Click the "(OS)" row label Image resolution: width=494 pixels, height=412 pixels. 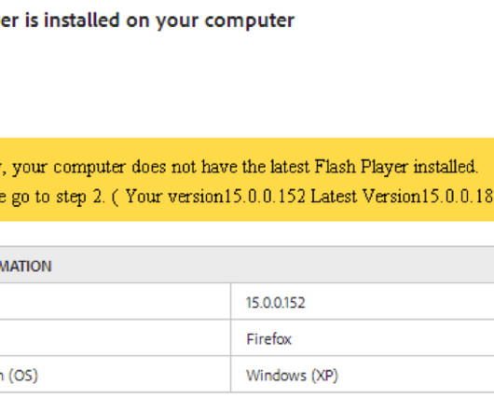click(23, 376)
